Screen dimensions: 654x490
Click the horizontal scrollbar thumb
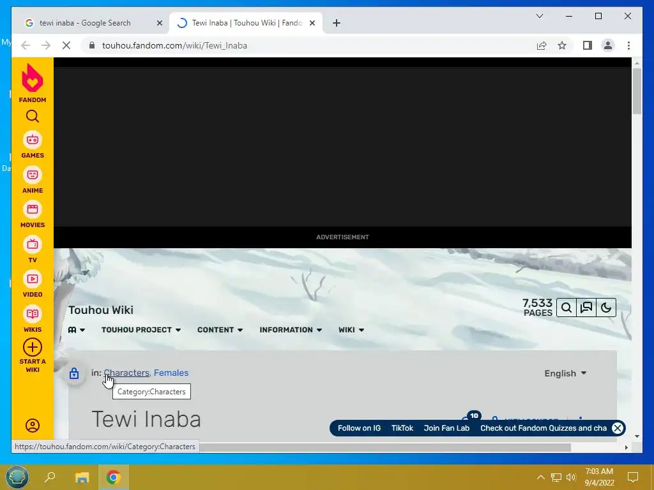click(384, 447)
